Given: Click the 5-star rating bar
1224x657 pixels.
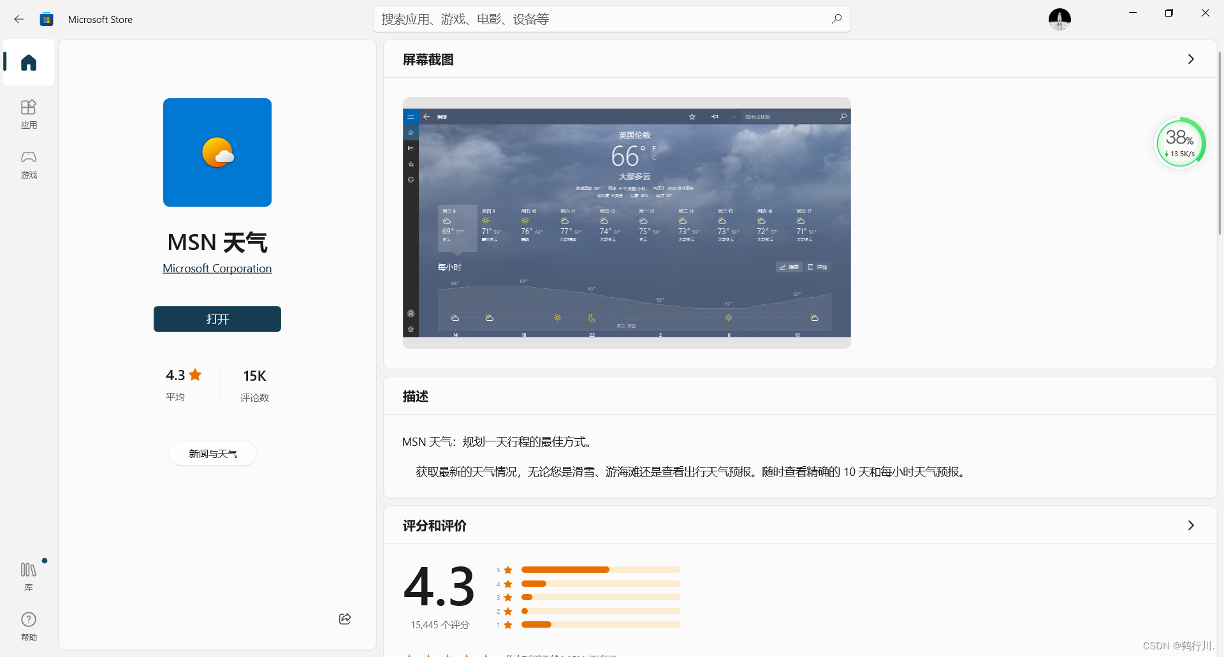Looking at the screenshot, I should (x=601, y=570).
